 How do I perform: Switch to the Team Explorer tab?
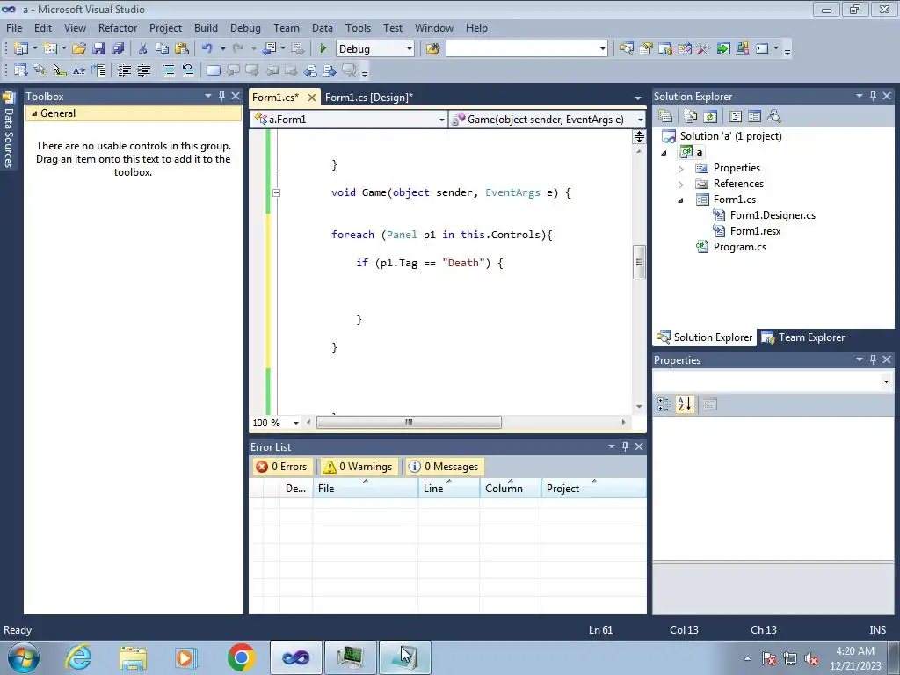coord(803,337)
